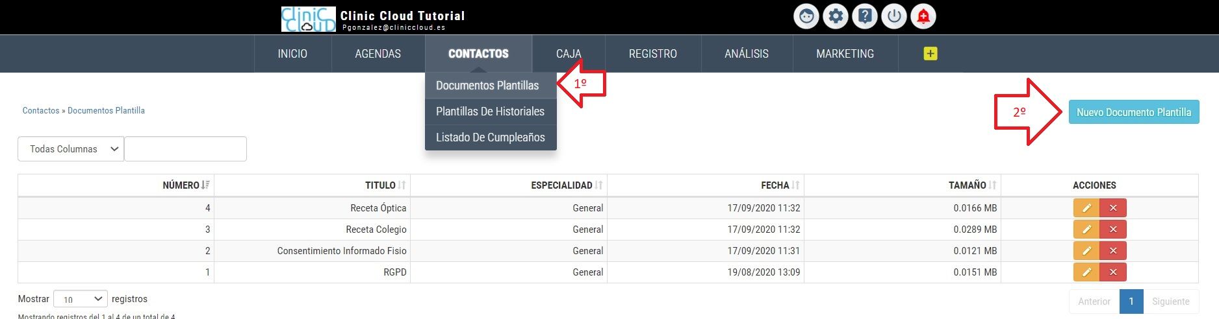Open settings gear icon in header
The width and height of the screenshot is (1219, 319).
836,16
